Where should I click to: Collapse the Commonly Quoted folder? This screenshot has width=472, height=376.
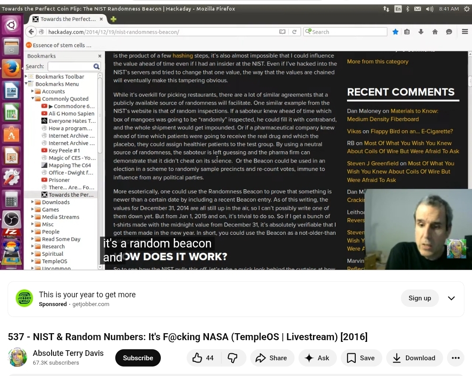[32, 98]
